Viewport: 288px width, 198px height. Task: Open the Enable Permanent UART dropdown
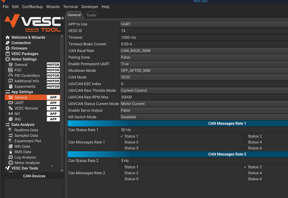(x=204, y=64)
